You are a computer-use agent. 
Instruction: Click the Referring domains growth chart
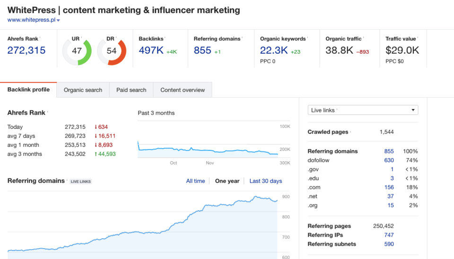pyautogui.click(x=142, y=226)
